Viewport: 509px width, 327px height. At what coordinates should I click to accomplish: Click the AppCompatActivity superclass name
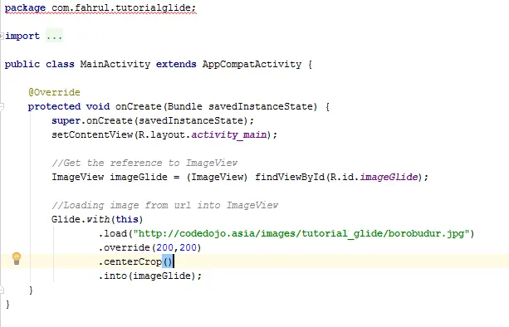[x=252, y=64]
